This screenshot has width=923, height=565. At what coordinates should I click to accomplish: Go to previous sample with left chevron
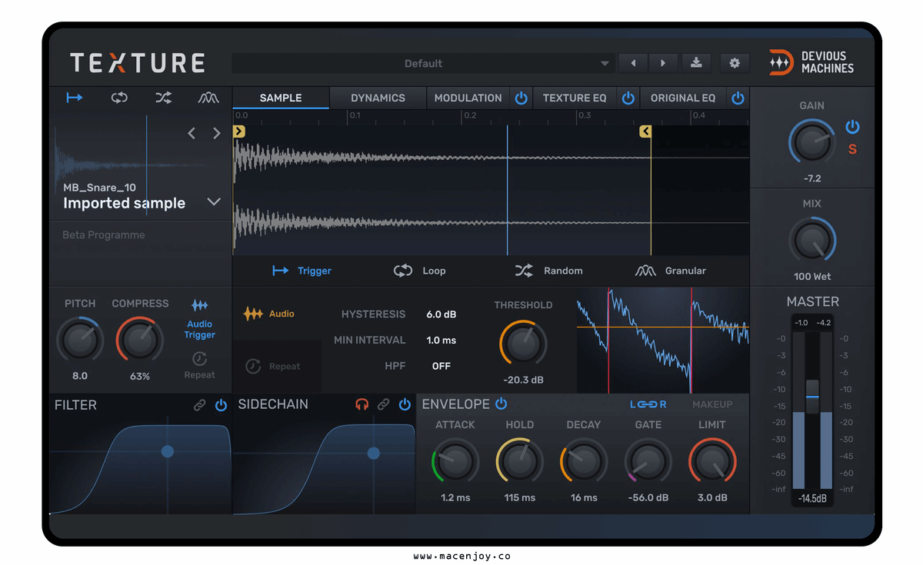pos(192,134)
